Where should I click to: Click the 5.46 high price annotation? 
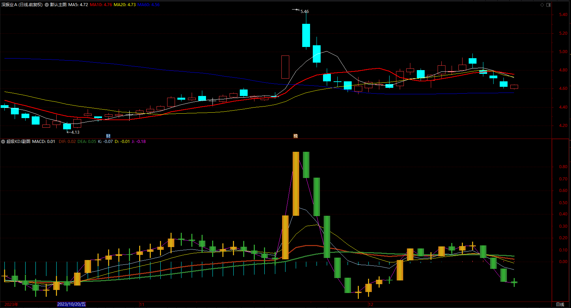point(305,12)
